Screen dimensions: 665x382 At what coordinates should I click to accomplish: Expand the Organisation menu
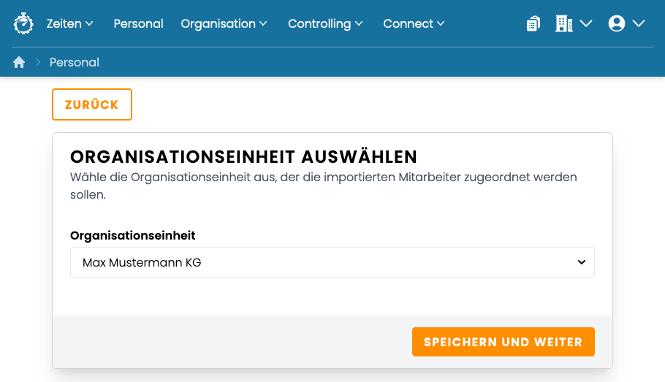coord(224,24)
